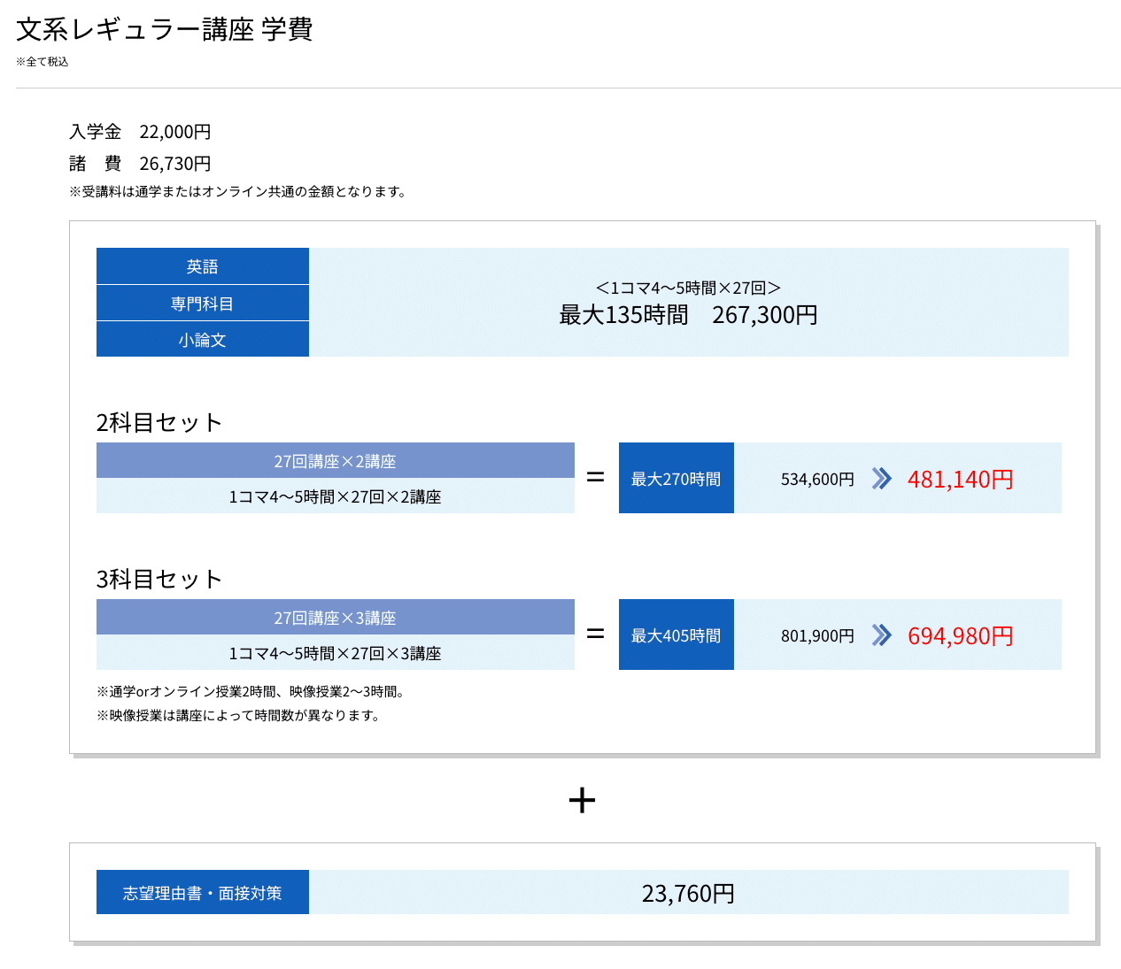Click the <1コマ4〜5時間×27回> text

688,288
